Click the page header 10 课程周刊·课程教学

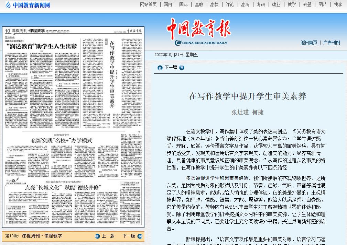pyautogui.click(x=25, y=31)
